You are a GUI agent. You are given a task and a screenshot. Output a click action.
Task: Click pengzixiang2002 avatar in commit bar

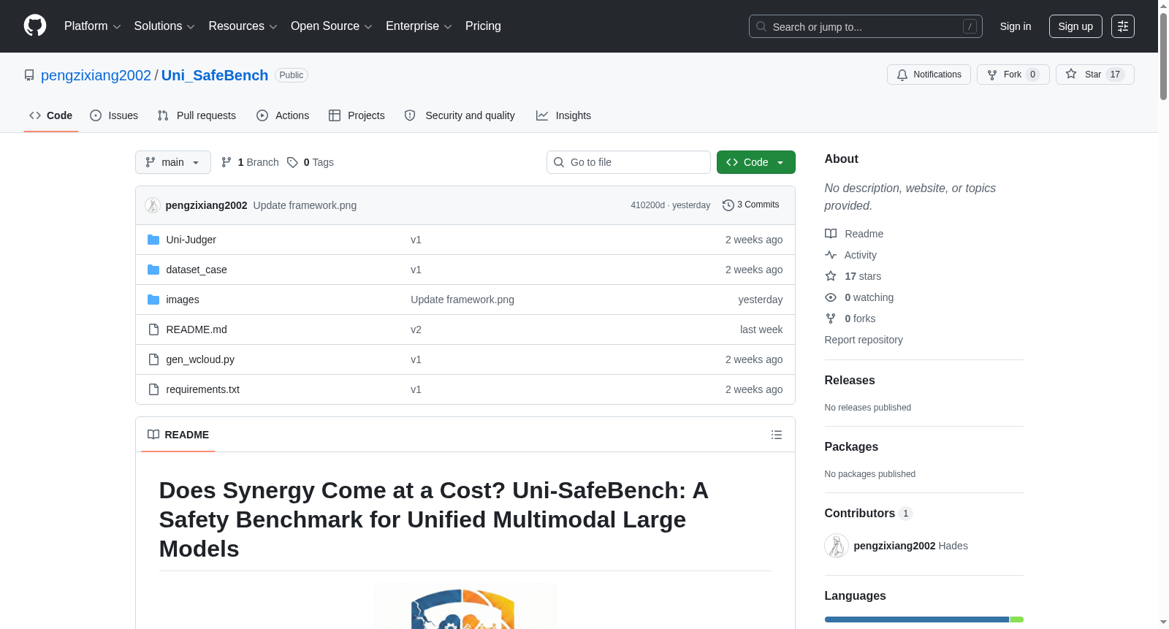tap(153, 205)
